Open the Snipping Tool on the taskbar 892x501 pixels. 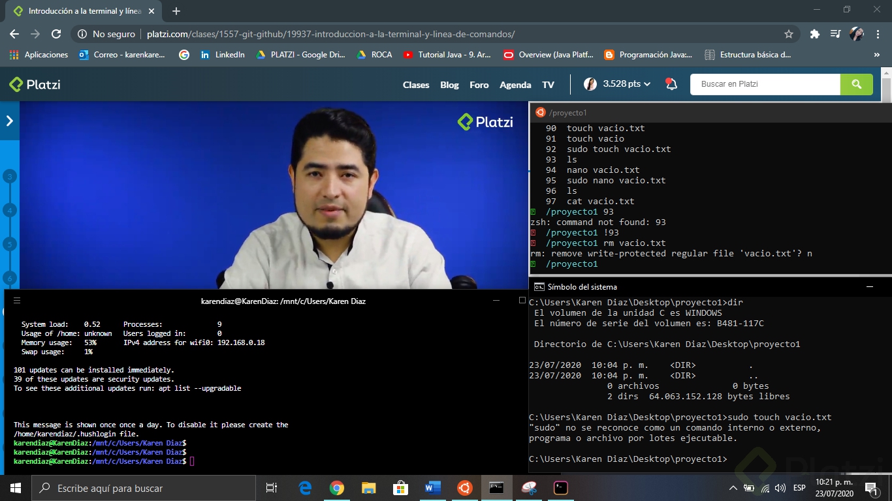(528, 488)
